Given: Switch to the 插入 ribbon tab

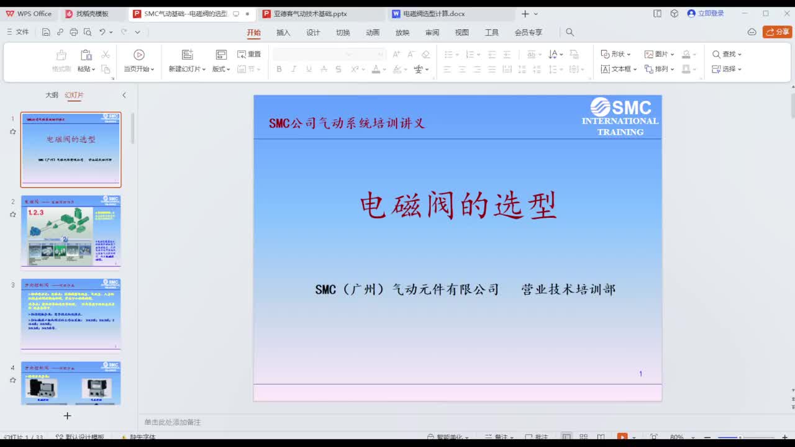Looking at the screenshot, I should coord(283,32).
